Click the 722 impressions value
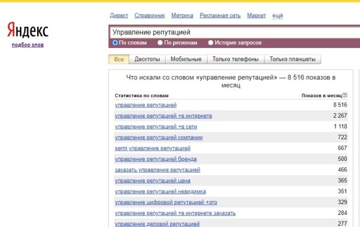Screen dimensions: 360x227 [343, 138]
